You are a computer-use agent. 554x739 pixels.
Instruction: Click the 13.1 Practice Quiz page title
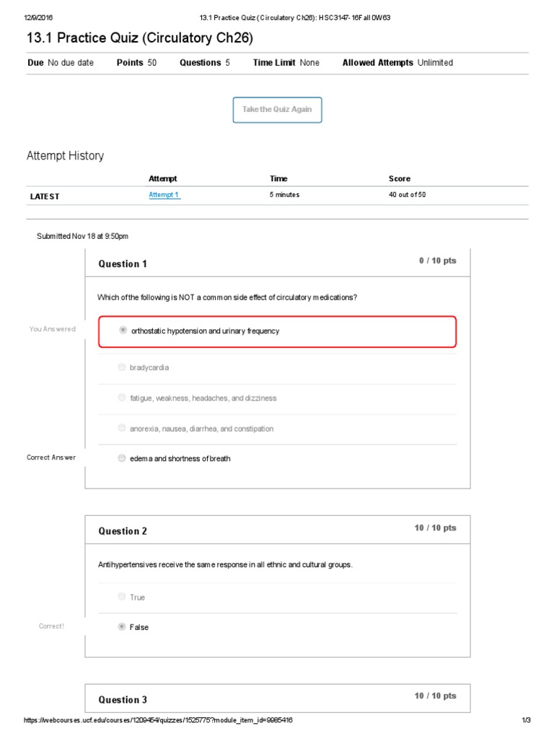(140, 38)
